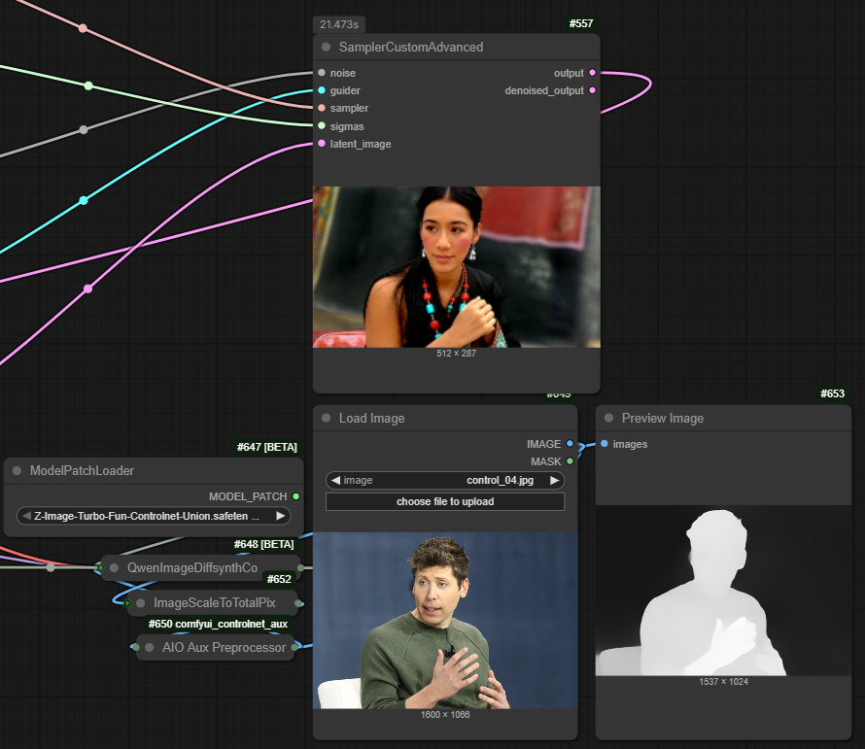
Task: Select the QwenImageDiffsynthCo node title
Action: (x=192, y=567)
